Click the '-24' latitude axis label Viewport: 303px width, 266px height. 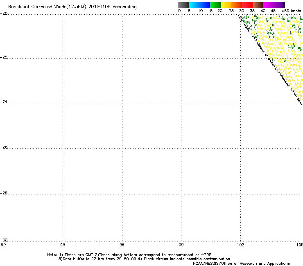coord(4,101)
